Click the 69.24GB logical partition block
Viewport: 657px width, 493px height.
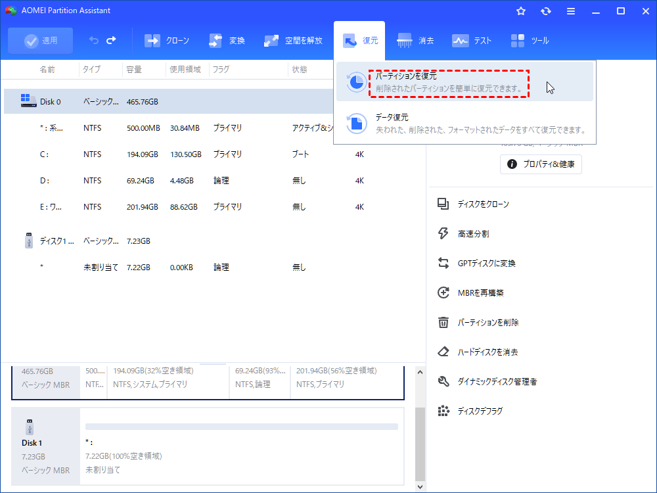click(x=260, y=381)
